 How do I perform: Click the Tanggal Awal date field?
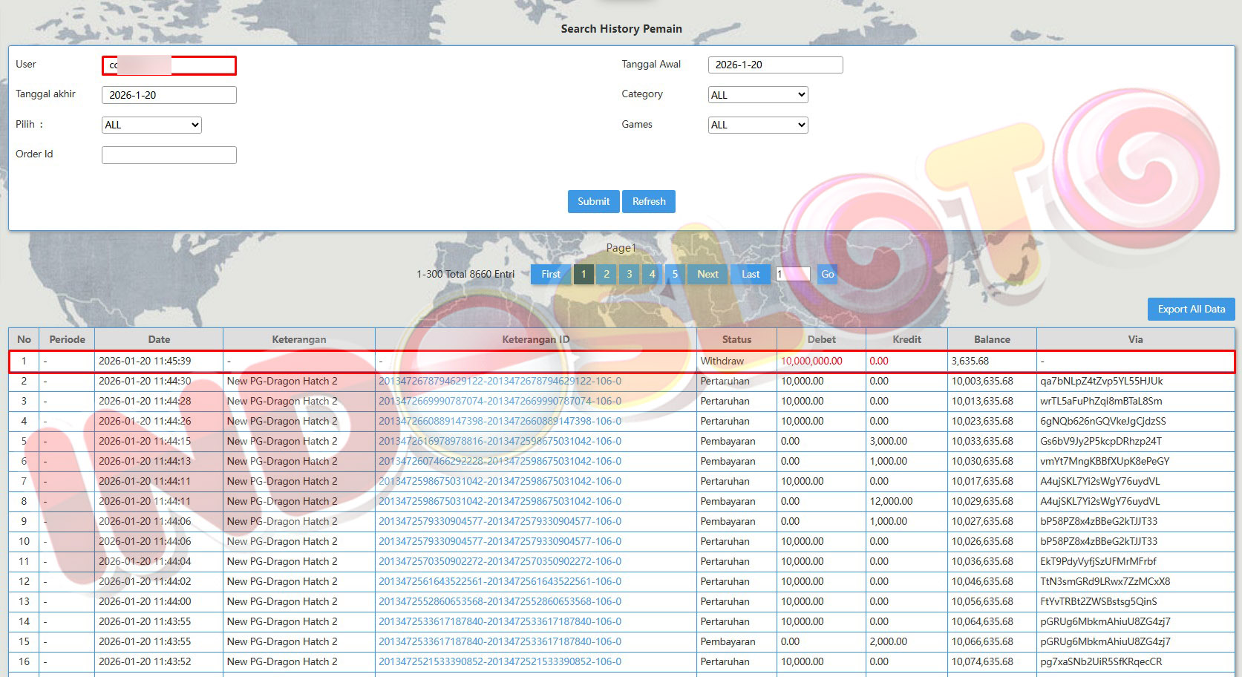click(x=775, y=65)
